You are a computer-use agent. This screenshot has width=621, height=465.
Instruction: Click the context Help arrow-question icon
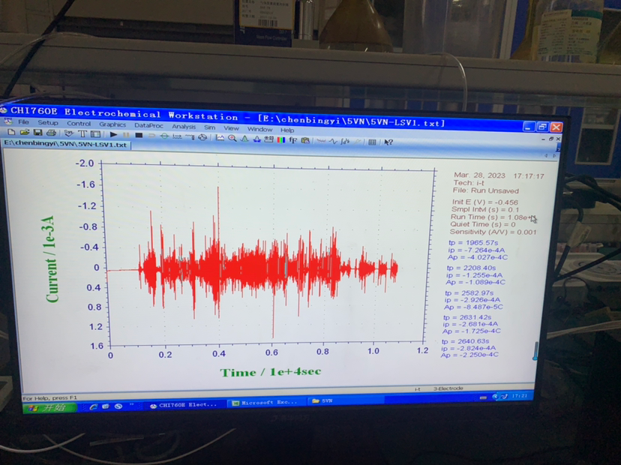coord(388,142)
